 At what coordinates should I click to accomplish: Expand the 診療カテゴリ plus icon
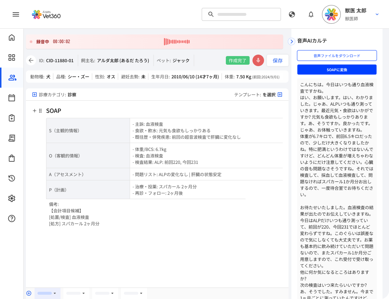pyautogui.click(x=35, y=95)
